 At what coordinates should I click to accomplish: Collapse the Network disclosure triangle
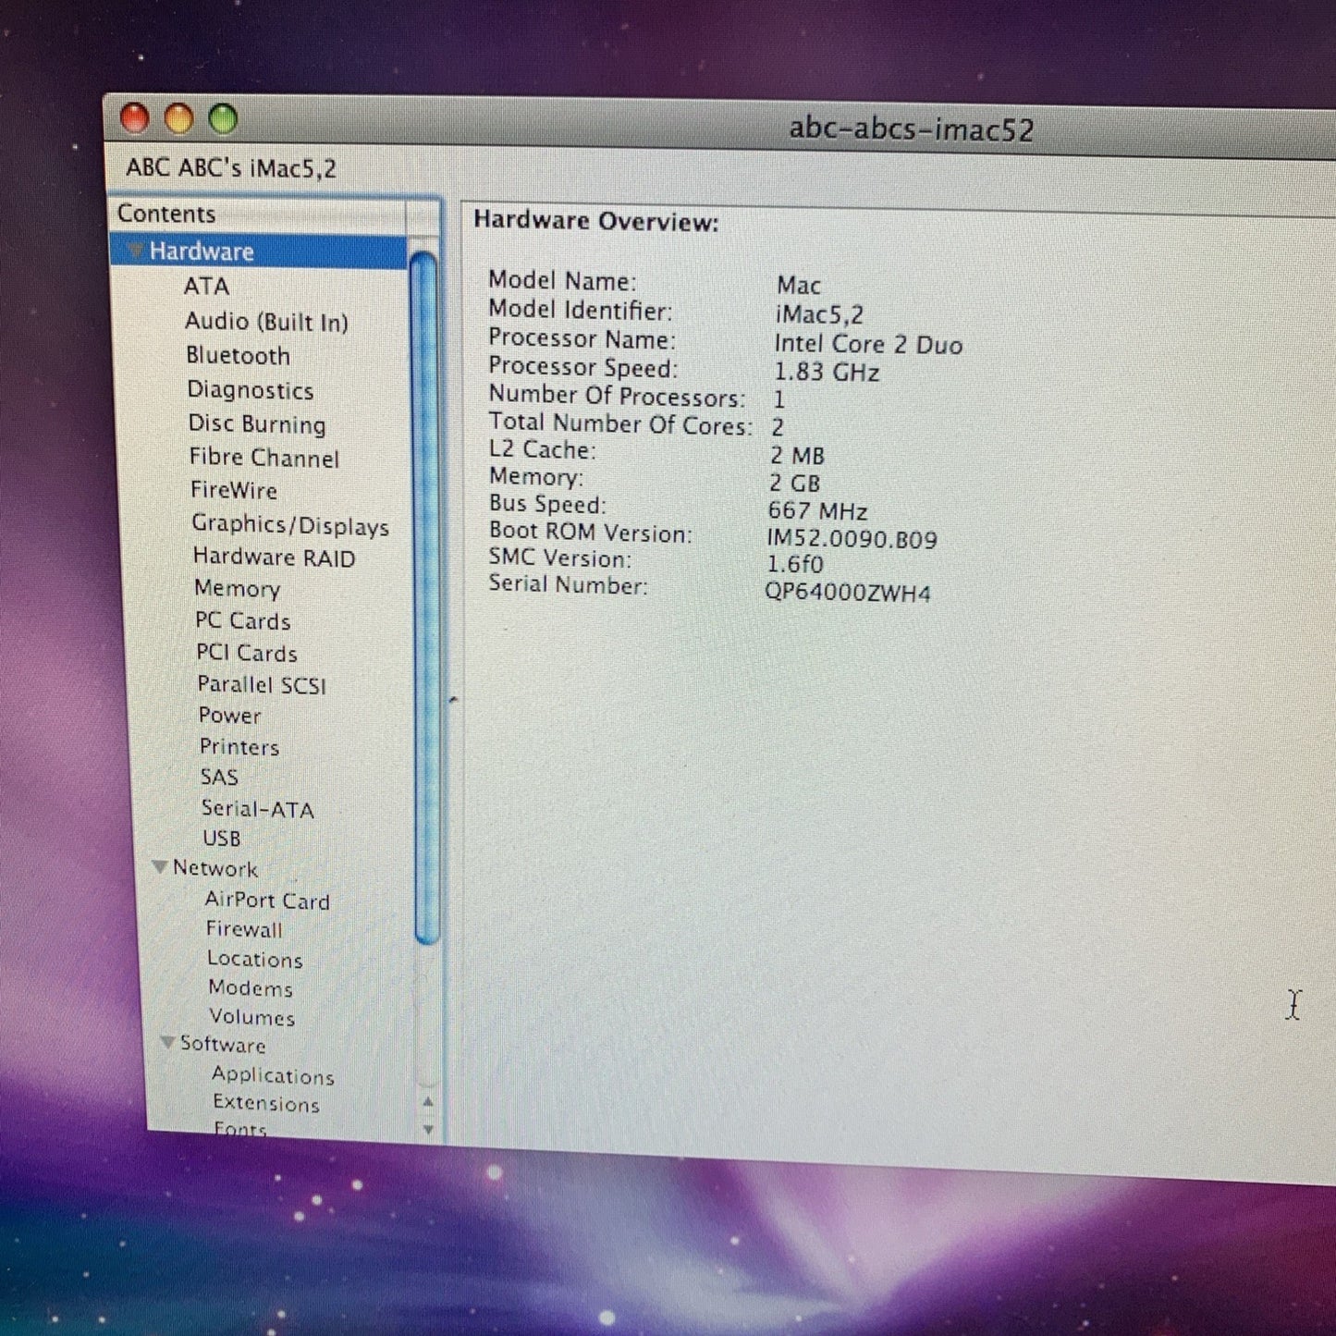pos(160,867)
